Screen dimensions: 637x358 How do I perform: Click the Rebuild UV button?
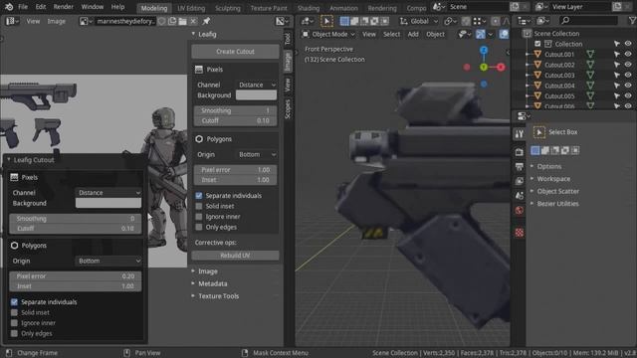(x=235, y=256)
